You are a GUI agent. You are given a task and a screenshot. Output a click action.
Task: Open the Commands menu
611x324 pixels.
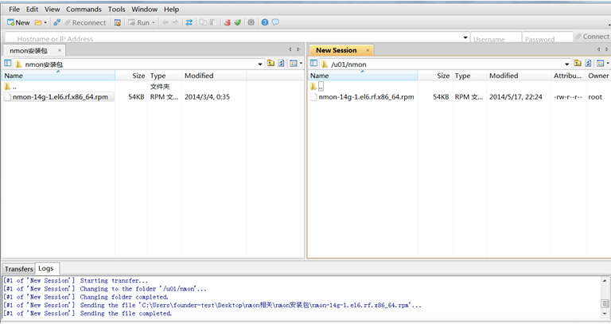tap(84, 10)
